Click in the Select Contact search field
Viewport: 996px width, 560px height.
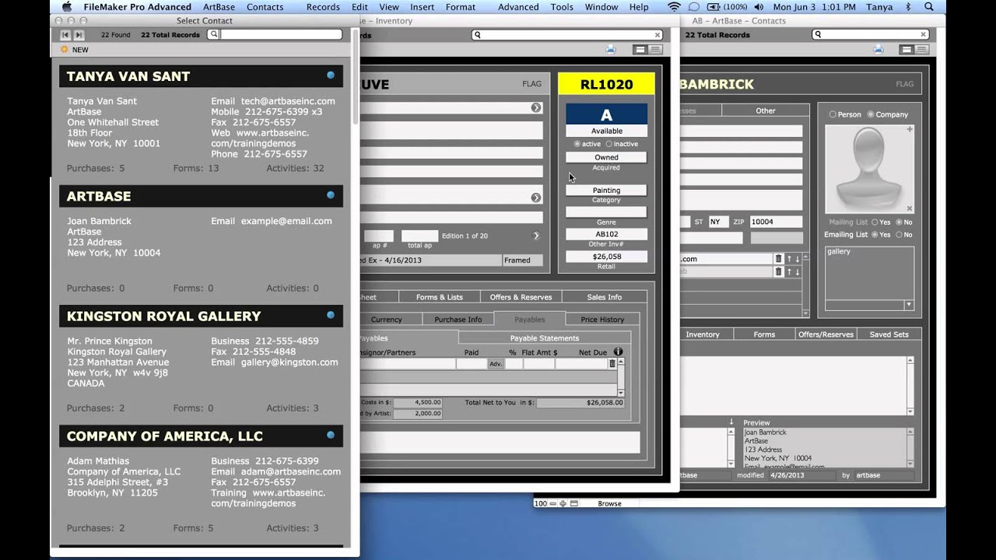[x=276, y=35]
